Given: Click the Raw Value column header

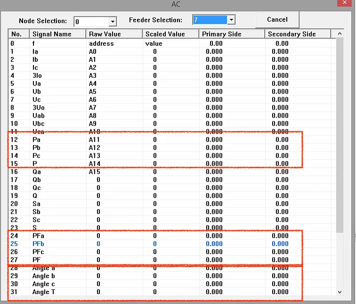Looking at the screenshot, I should [114, 34].
